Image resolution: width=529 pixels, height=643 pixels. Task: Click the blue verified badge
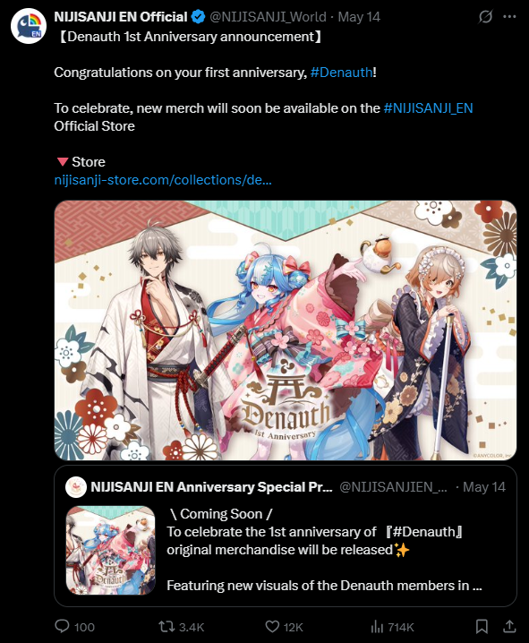click(199, 17)
